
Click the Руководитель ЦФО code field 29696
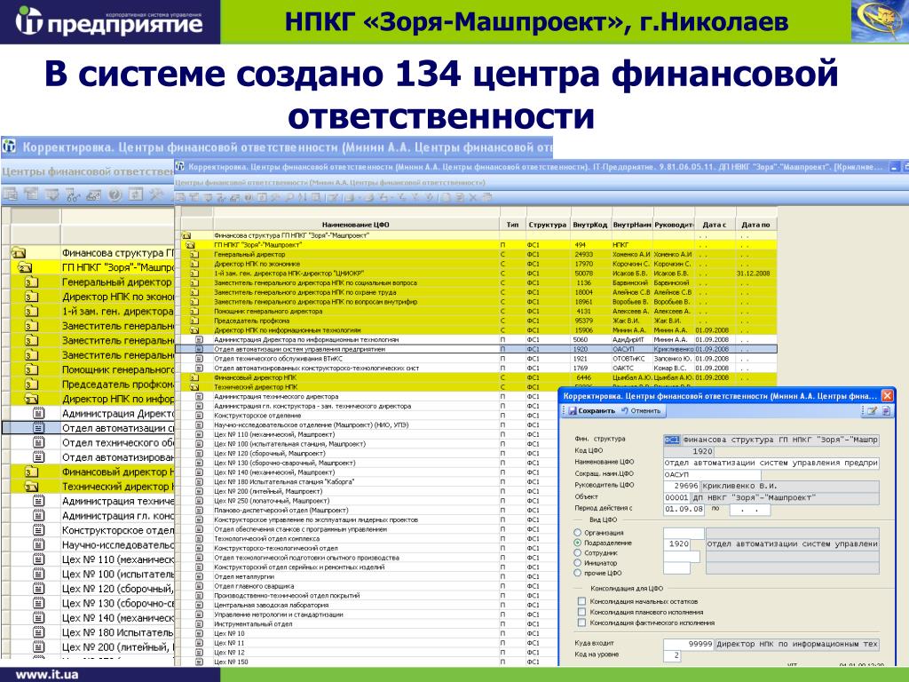[682, 486]
